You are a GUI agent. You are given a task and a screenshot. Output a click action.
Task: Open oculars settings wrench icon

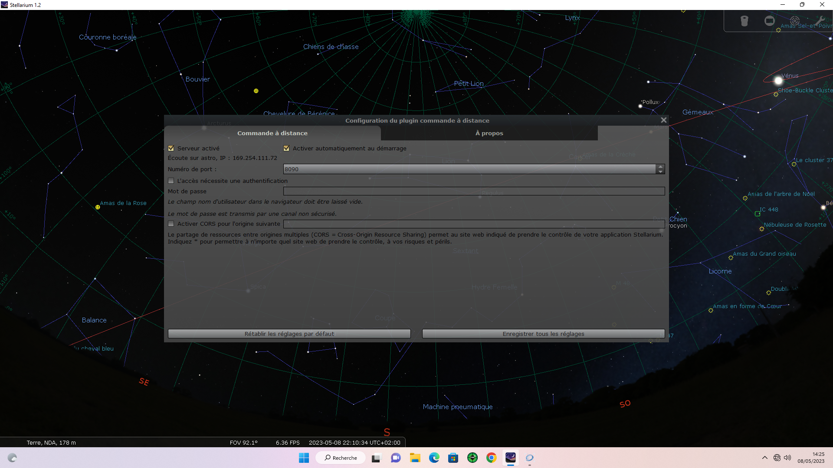click(x=820, y=21)
